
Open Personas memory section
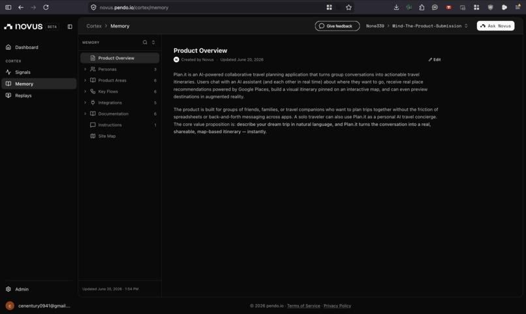(119, 69)
